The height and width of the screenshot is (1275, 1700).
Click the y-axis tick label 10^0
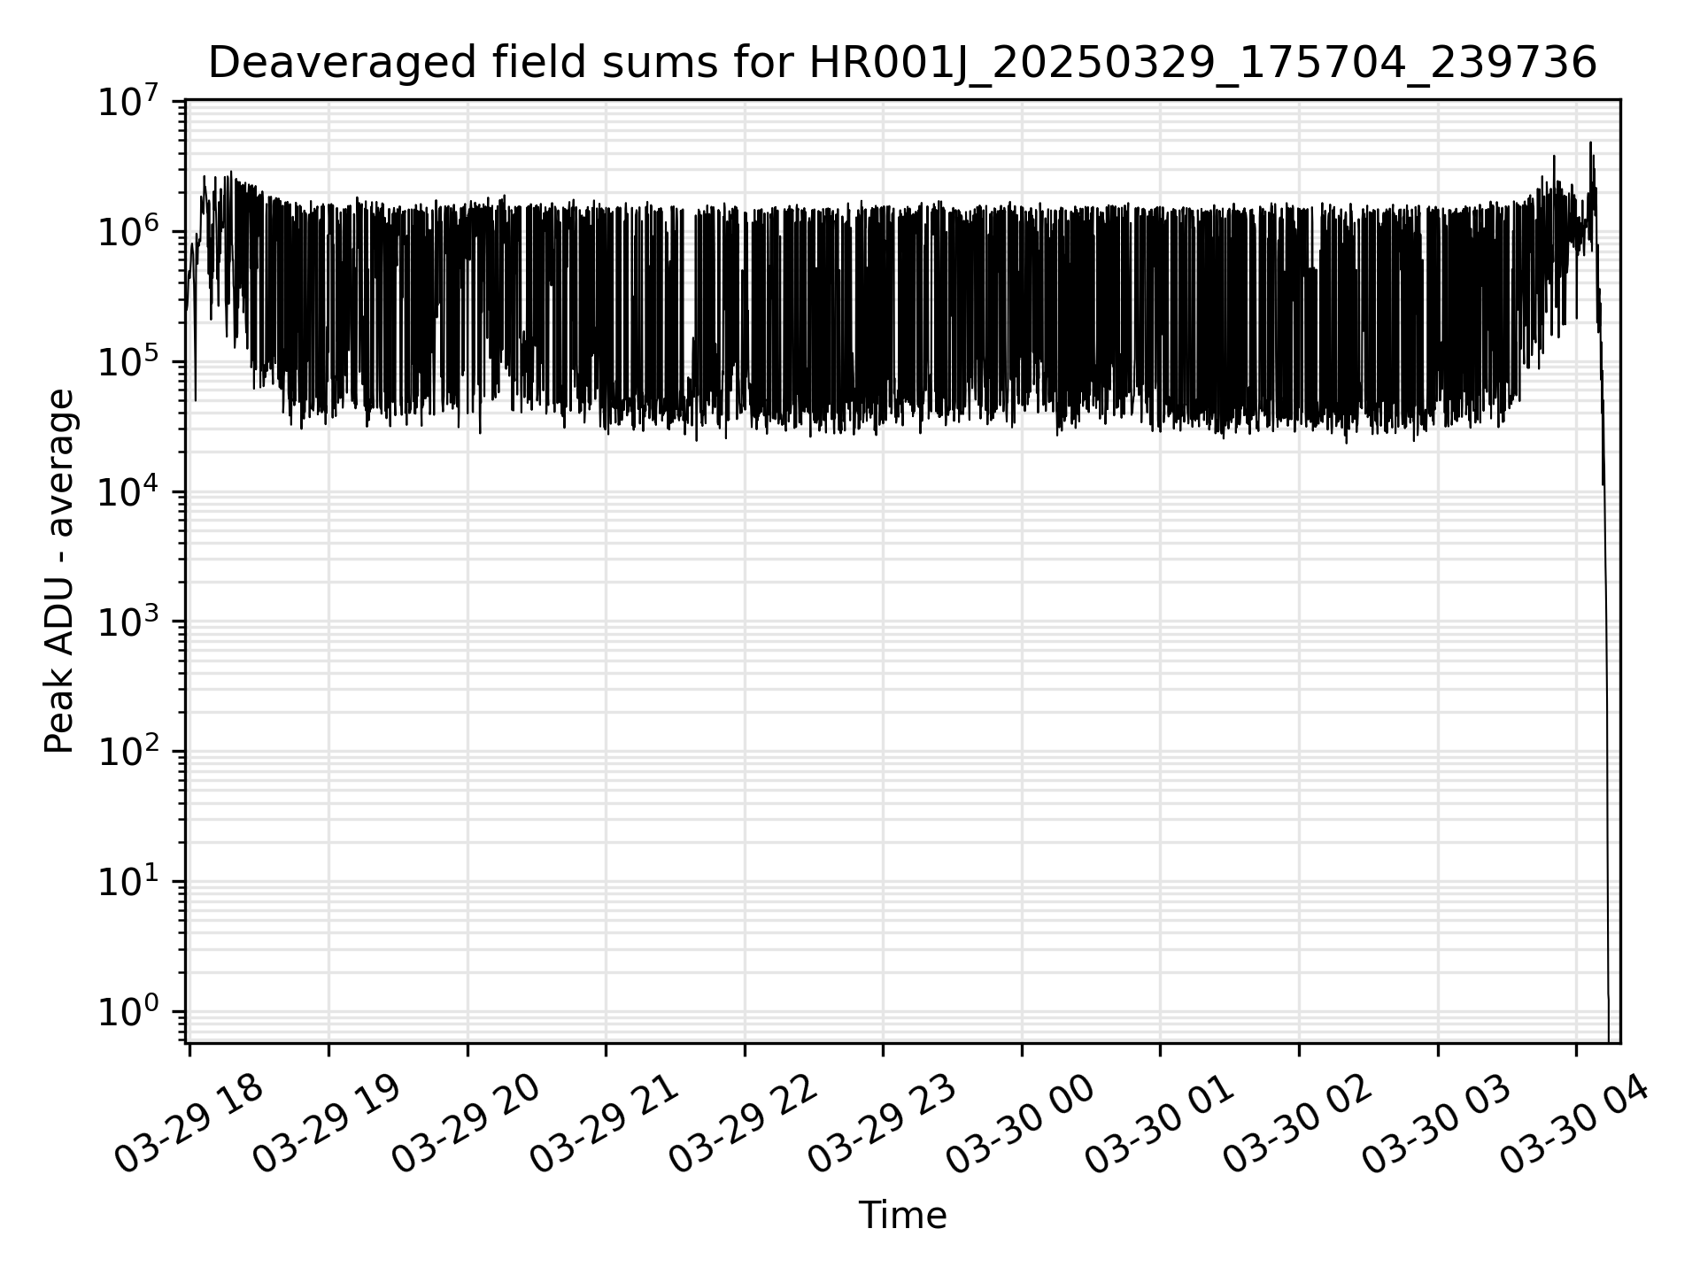[x=128, y=1012]
